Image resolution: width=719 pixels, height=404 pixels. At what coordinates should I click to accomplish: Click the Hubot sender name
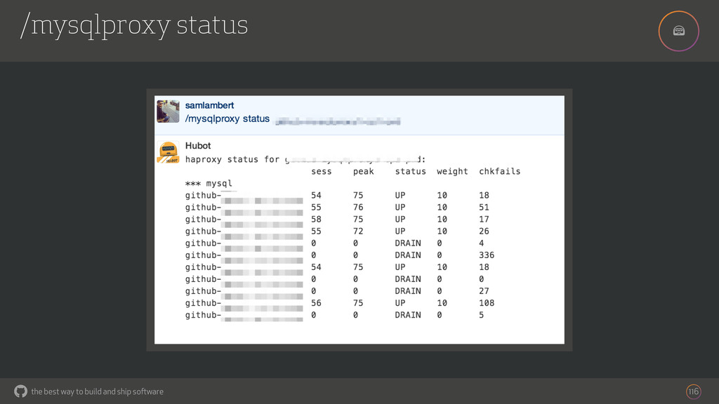point(198,146)
